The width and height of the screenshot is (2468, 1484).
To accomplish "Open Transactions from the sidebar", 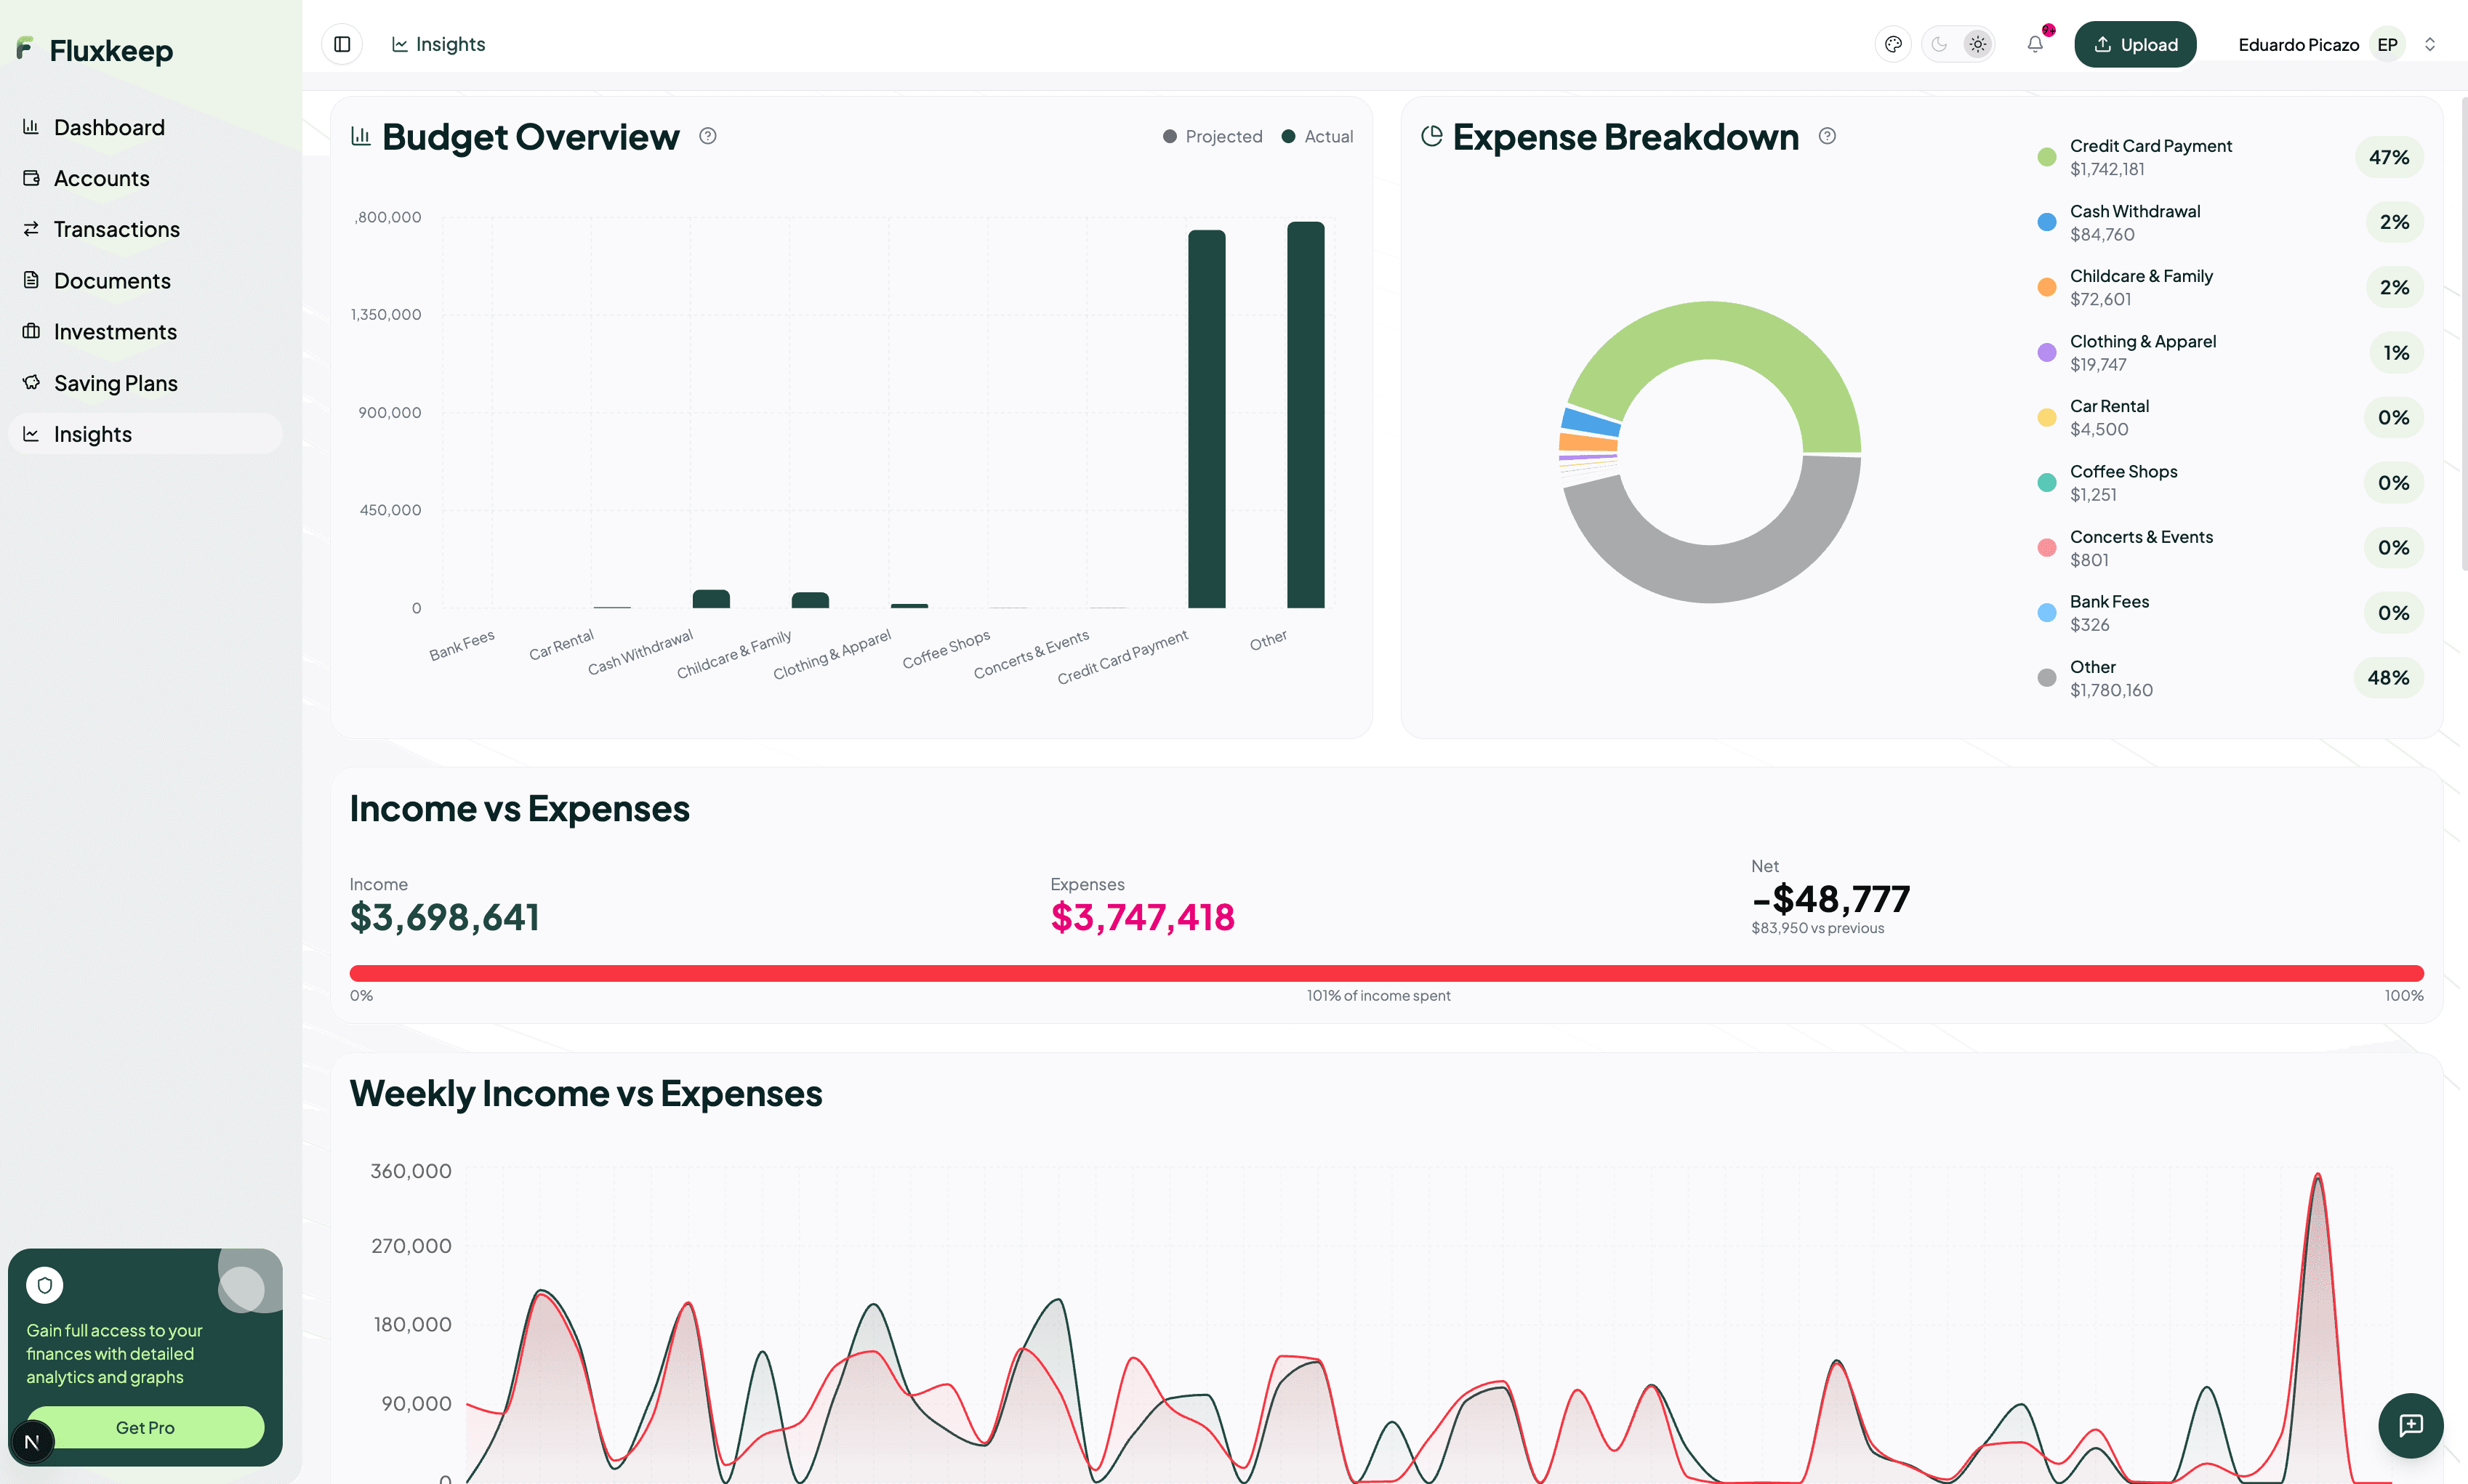I will (x=117, y=229).
